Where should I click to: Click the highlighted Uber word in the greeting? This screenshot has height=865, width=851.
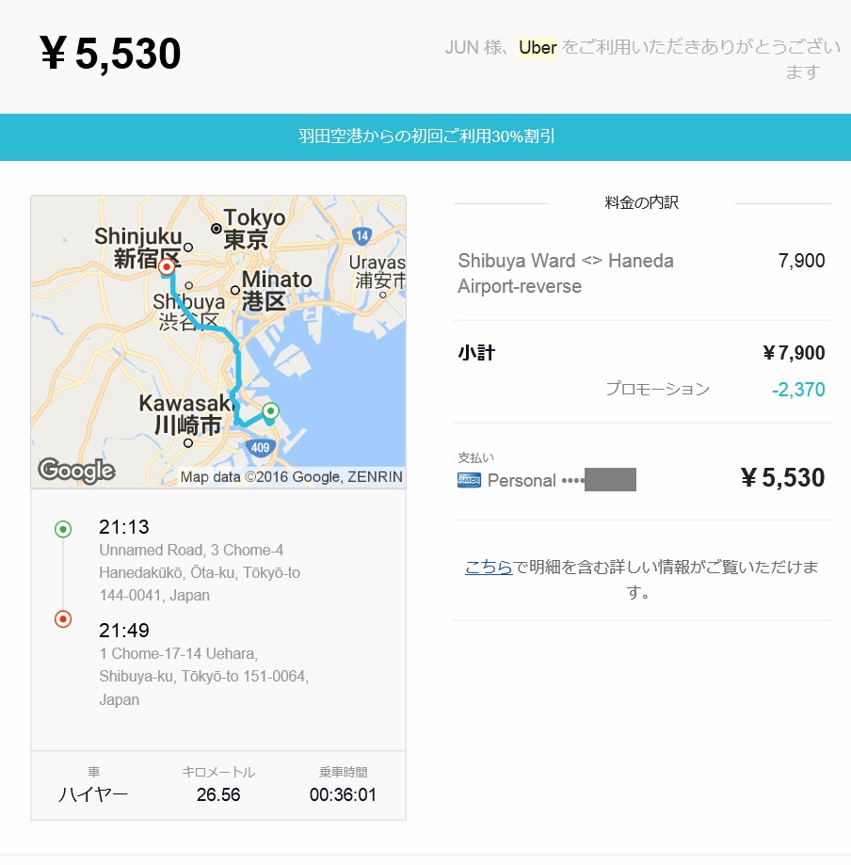(x=538, y=48)
